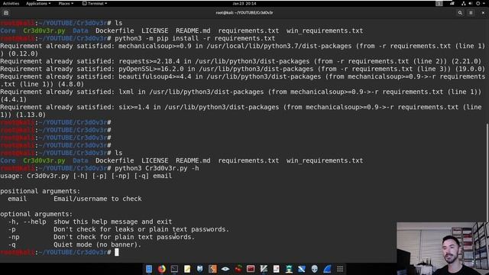This screenshot has height=275, width=489.
Task: Click 'Core' folder in first ls output
Action: [8, 31]
